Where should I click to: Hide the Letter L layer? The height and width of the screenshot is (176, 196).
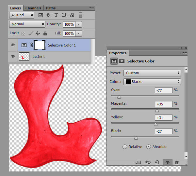coord(13,56)
